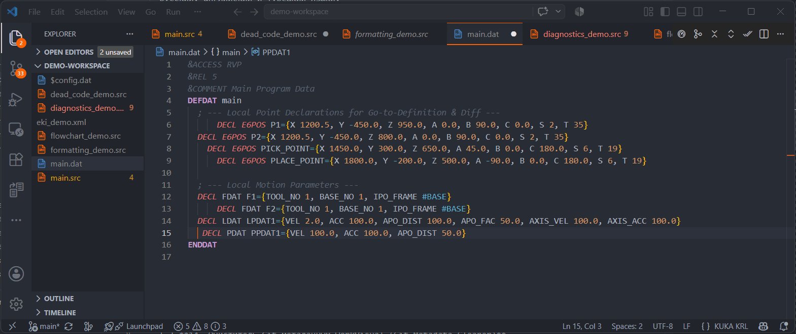Viewport: 796px width, 334px height.
Task: Open notifications bell
Action: (x=784, y=326)
